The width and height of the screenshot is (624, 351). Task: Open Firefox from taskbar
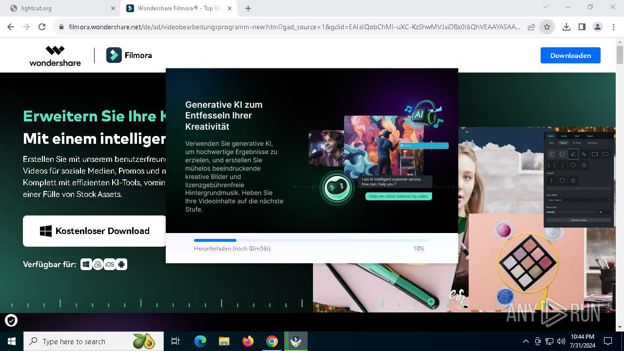point(248,341)
